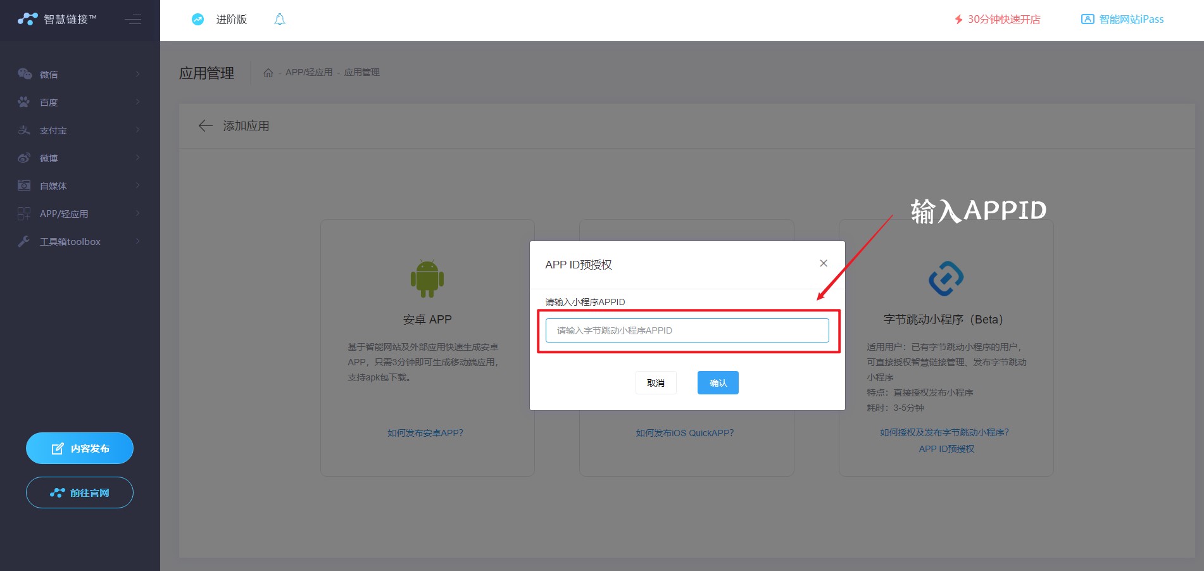Click the Baidu paw icon
This screenshot has height=571, width=1204.
(24, 102)
